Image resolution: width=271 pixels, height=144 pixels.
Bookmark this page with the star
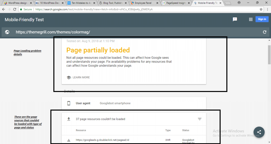(x=261, y=9)
